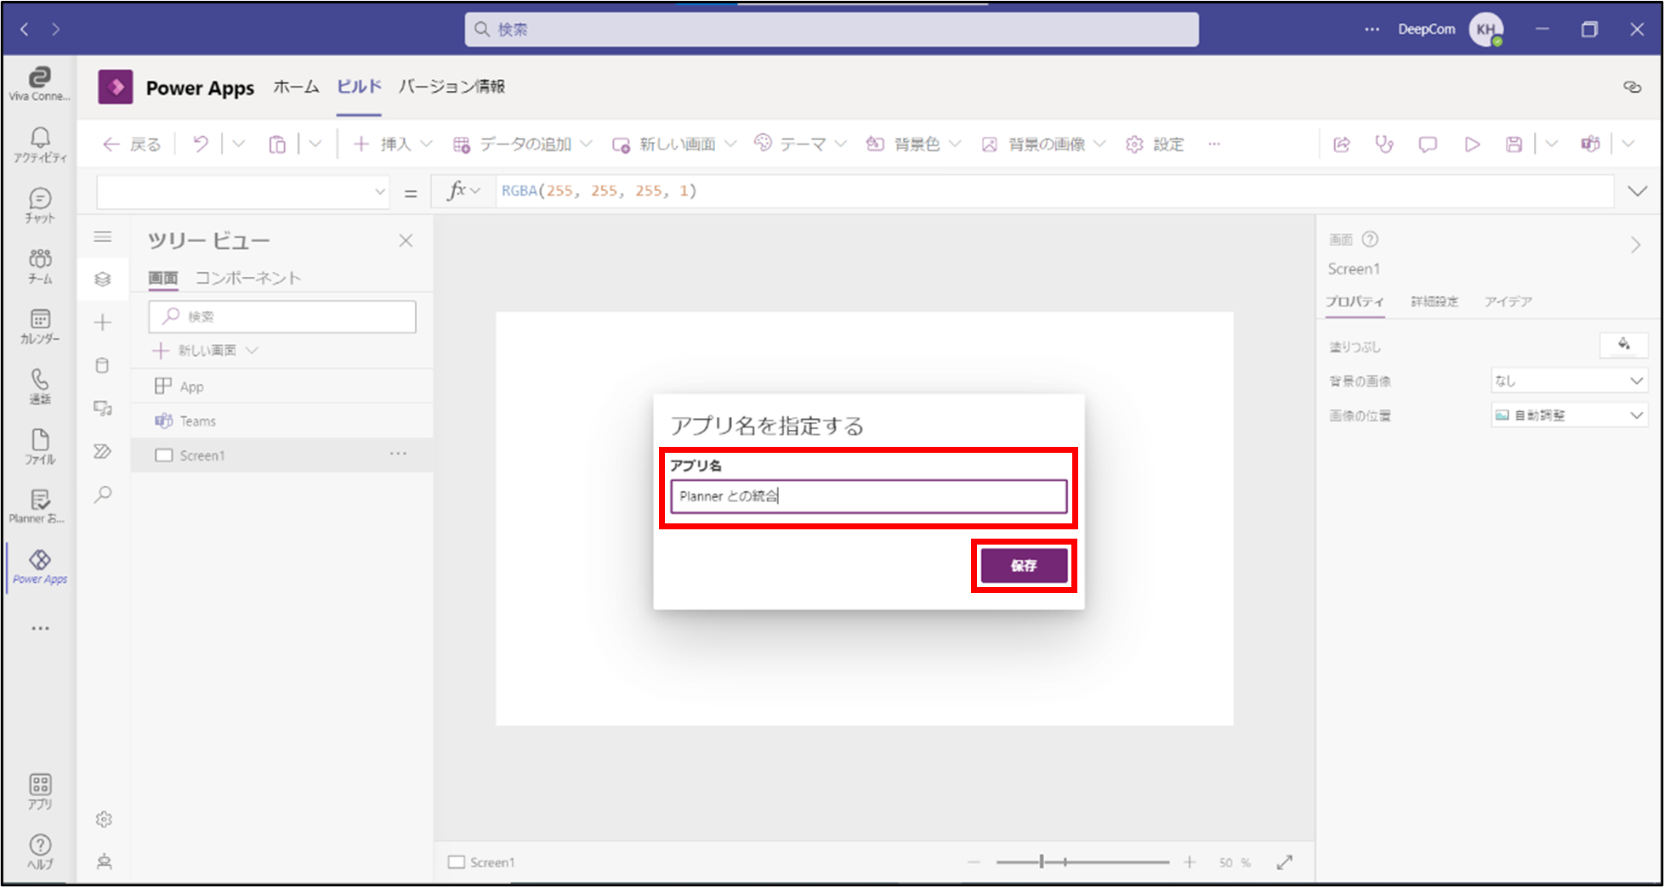This screenshot has width=1664, height=887.
Task: Select the Screens (画面) tree tab
Action: 162,278
